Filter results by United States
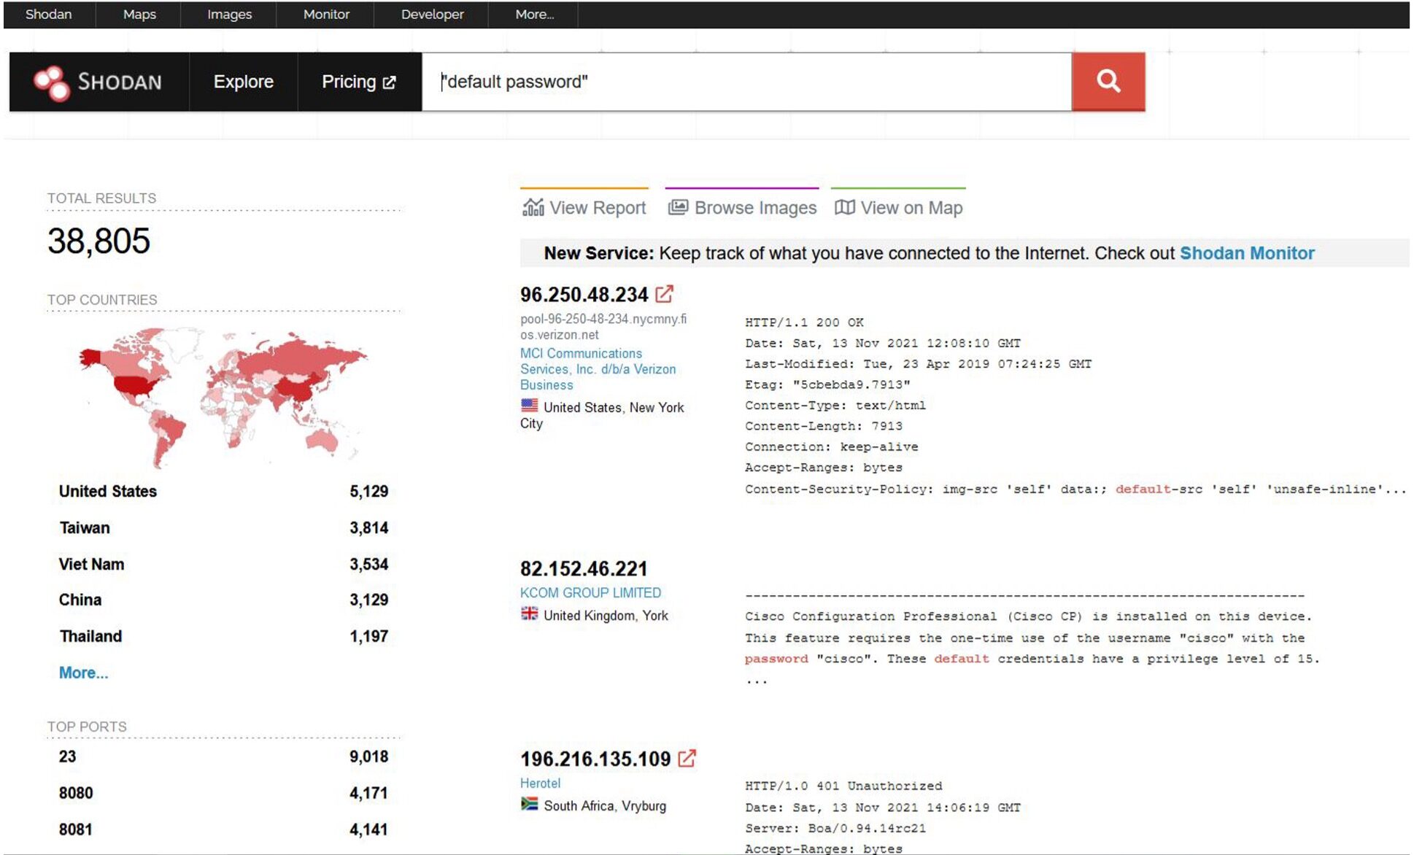 (x=108, y=491)
